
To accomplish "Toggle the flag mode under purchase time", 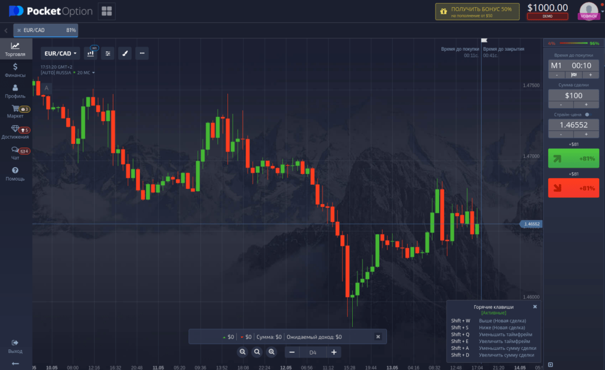I will (x=573, y=75).
